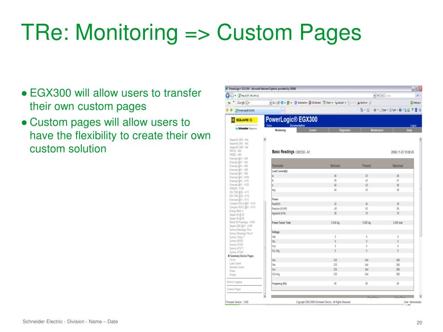
Task: Switch to the Maintenance tab
Action: click(377, 130)
